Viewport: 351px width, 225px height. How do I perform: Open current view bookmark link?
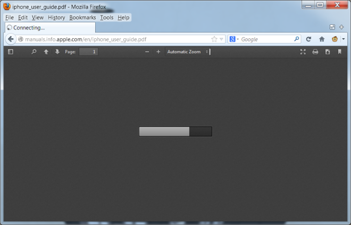tap(340, 52)
